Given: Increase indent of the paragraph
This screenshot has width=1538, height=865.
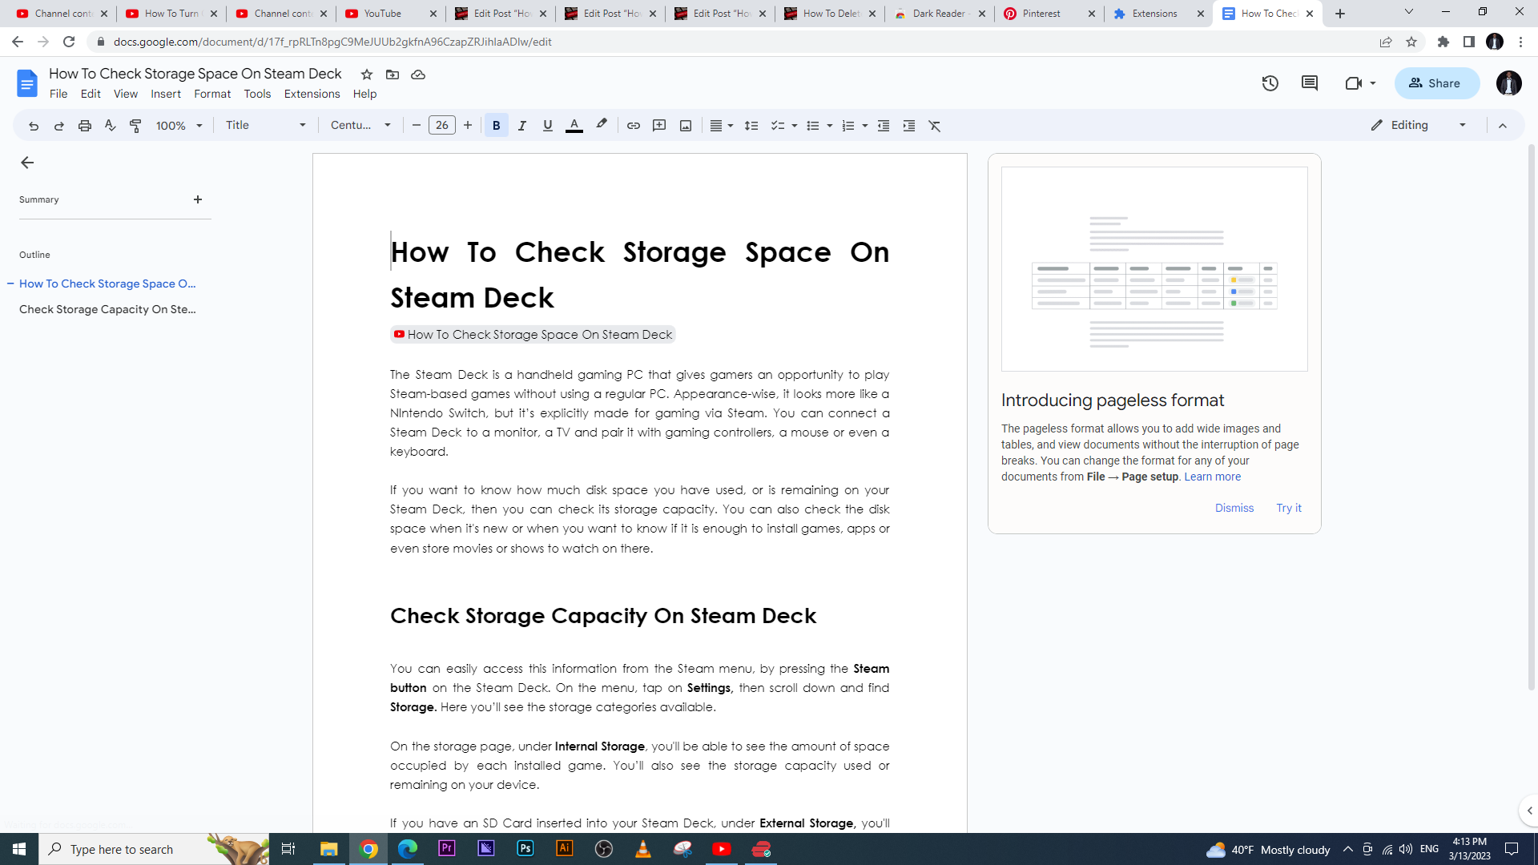Looking at the screenshot, I should pos(909,126).
